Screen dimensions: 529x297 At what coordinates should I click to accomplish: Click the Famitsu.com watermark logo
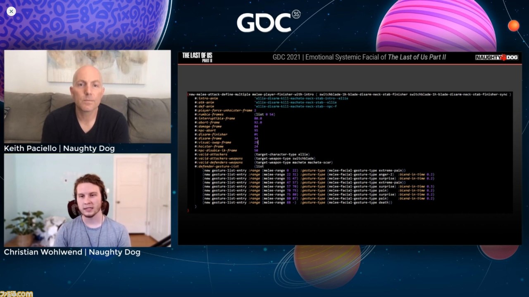17,293
